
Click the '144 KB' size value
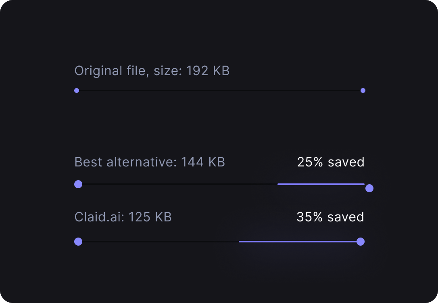[203, 162]
